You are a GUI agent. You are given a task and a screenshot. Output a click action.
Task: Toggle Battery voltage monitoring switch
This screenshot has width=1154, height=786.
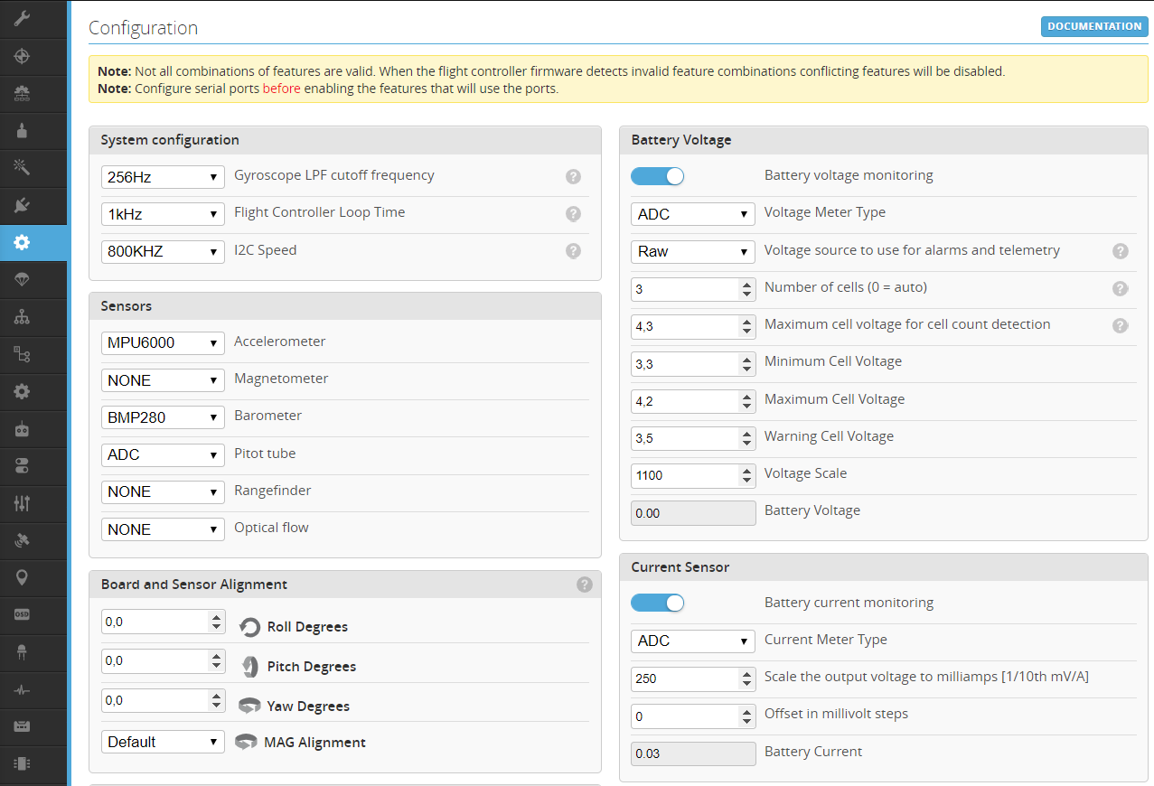(x=657, y=176)
